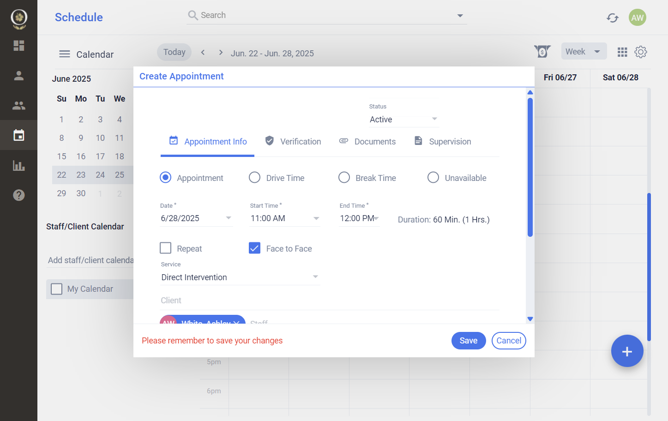Screen dimensions: 668x421
Task: Click the Today button
Action: click(175, 52)
